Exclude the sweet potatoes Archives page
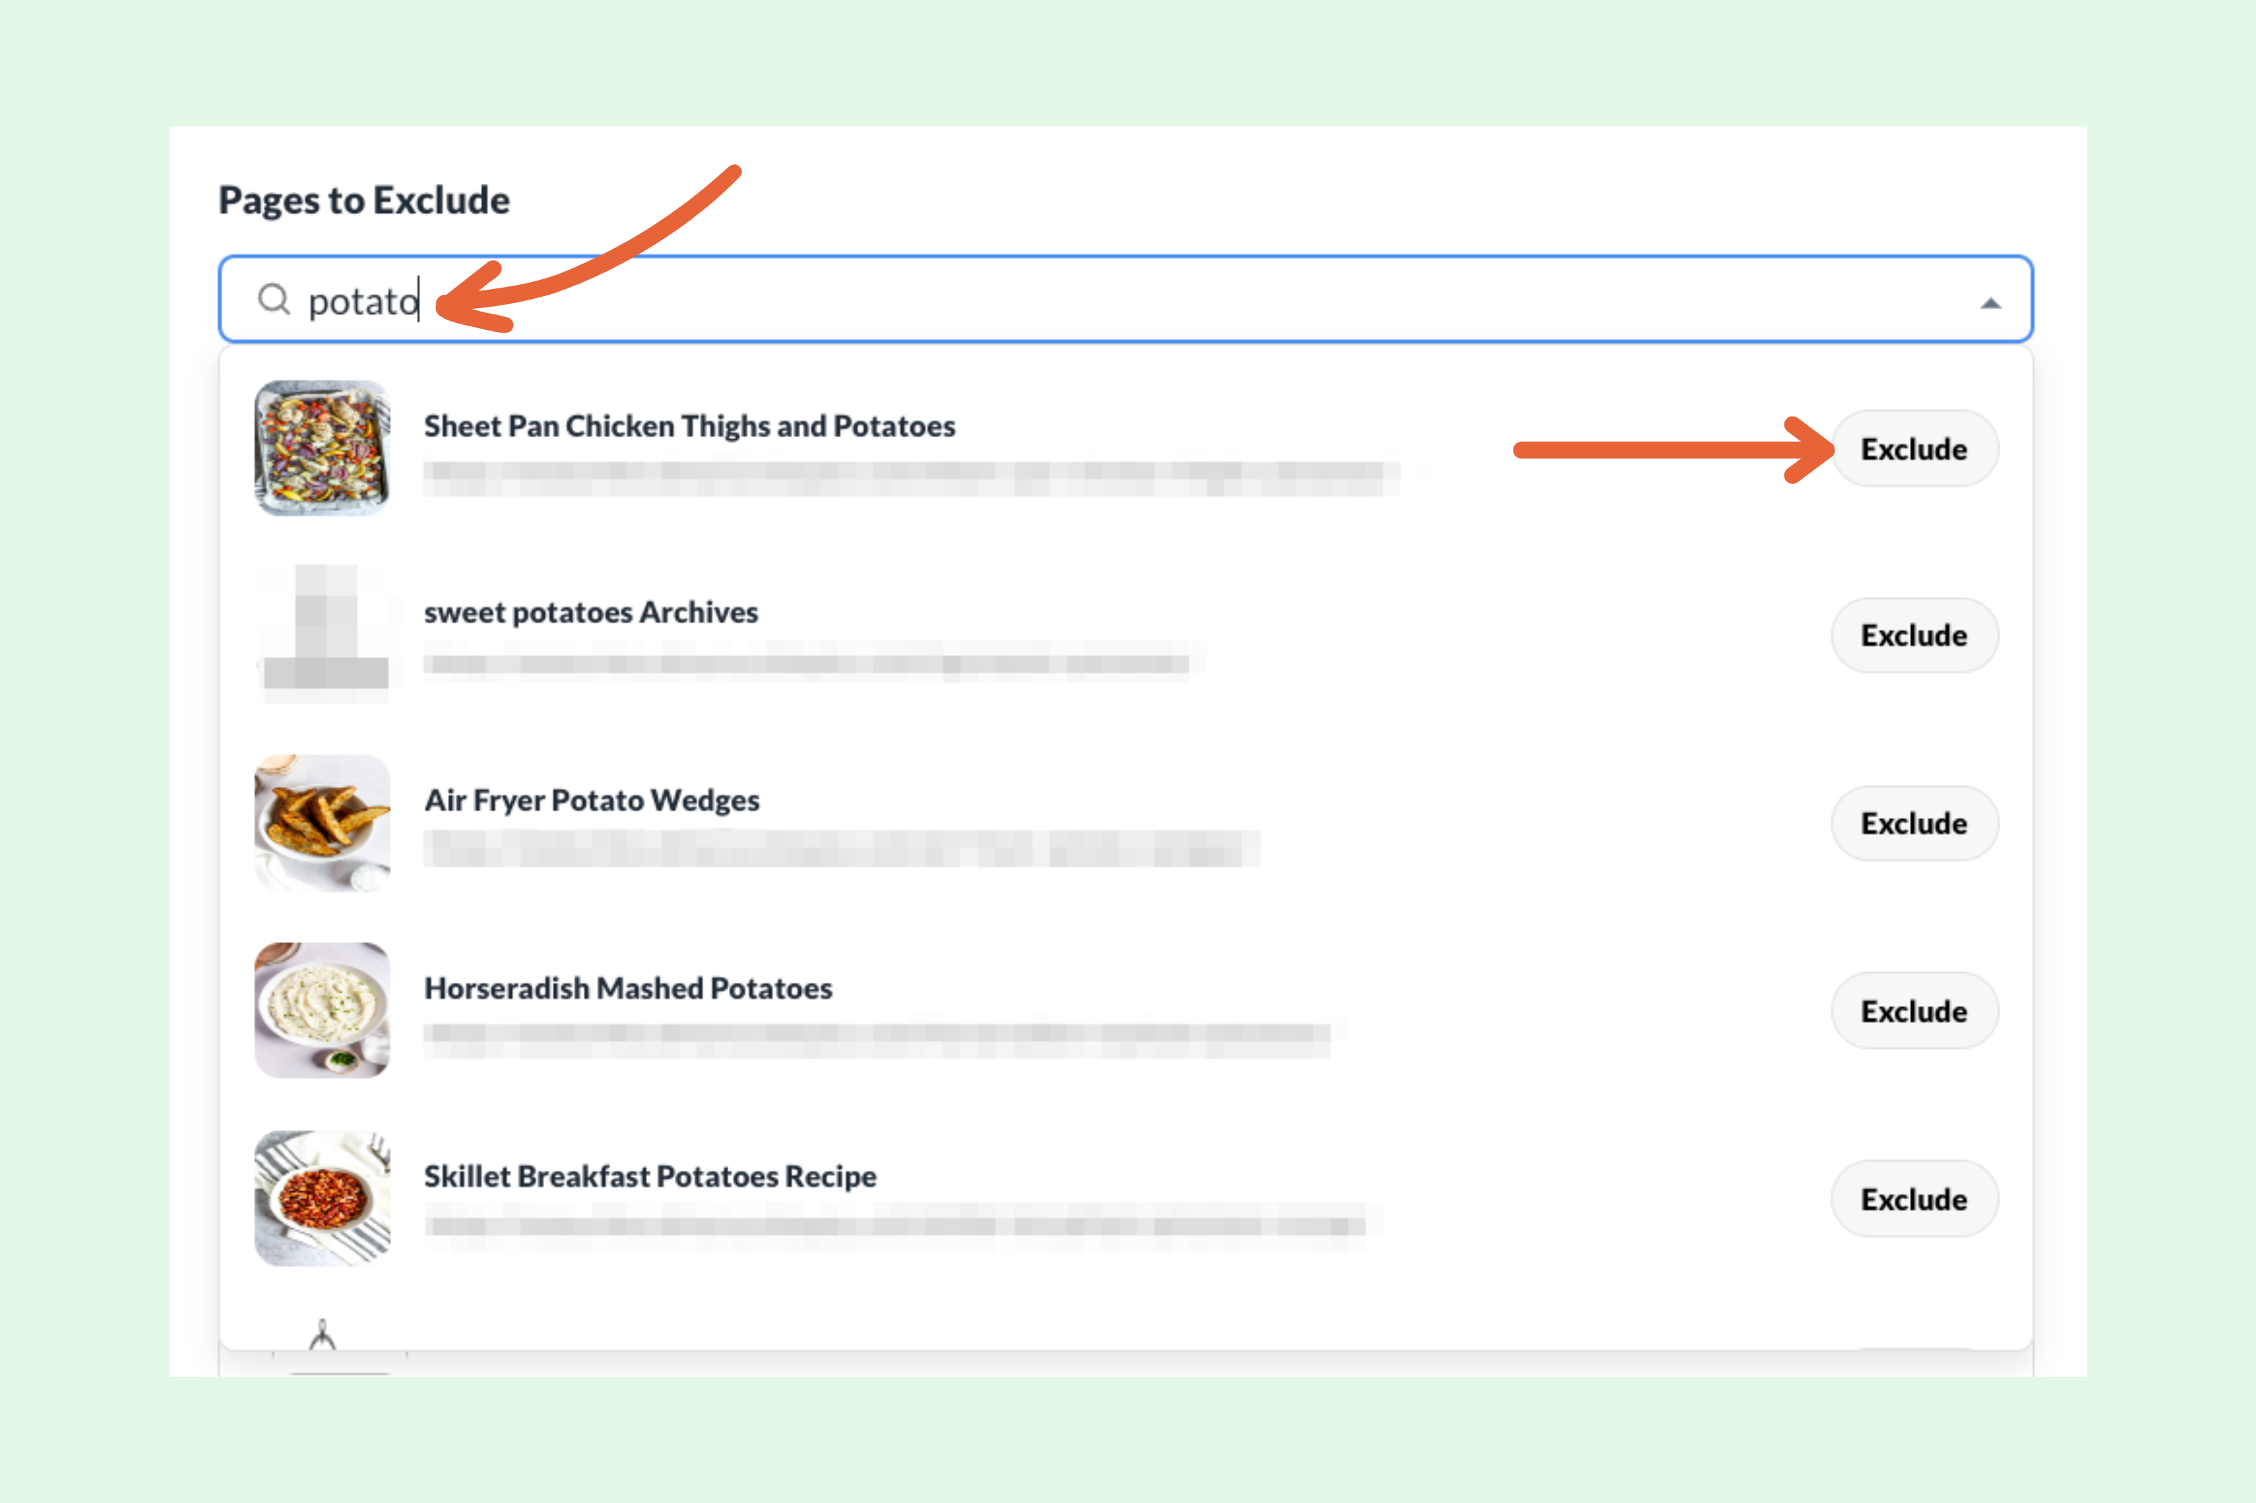 tap(1914, 634)
